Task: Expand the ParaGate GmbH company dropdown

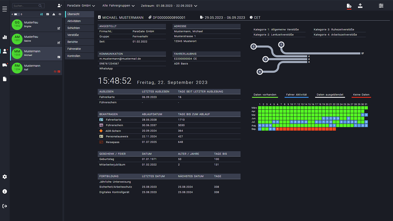Action: point(81,6)
